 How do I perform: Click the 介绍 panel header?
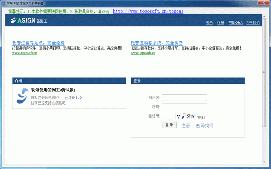[x=69, y=81]
